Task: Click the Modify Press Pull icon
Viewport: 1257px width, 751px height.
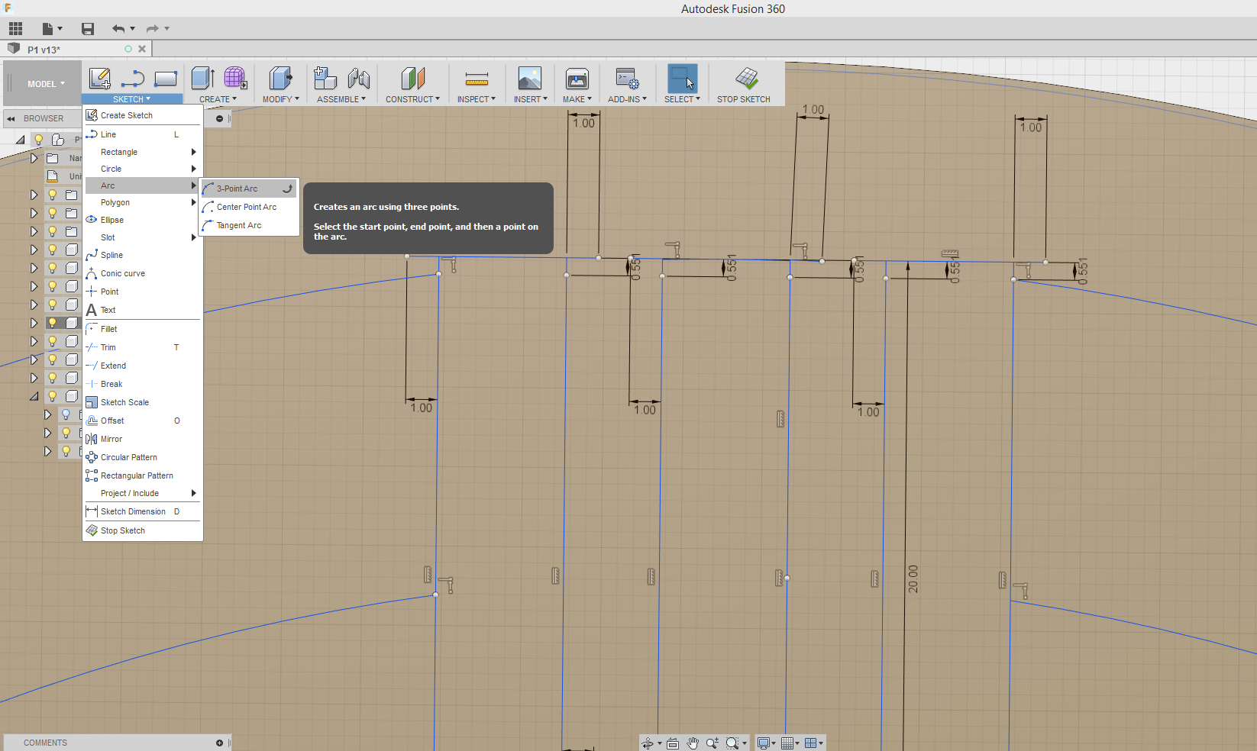Action: pos(280,78)
